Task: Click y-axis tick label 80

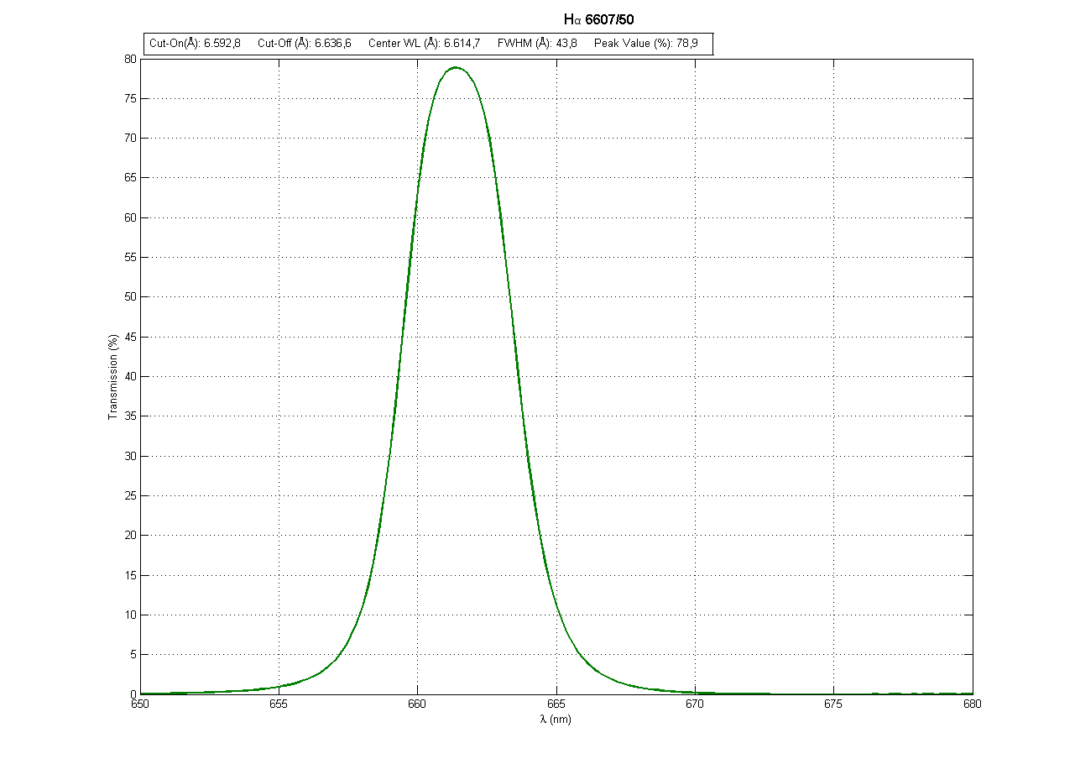Action: [x=130, y=59]
